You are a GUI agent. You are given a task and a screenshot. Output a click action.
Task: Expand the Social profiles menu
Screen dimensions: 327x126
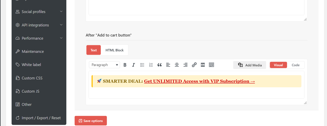tap(39, 12)
